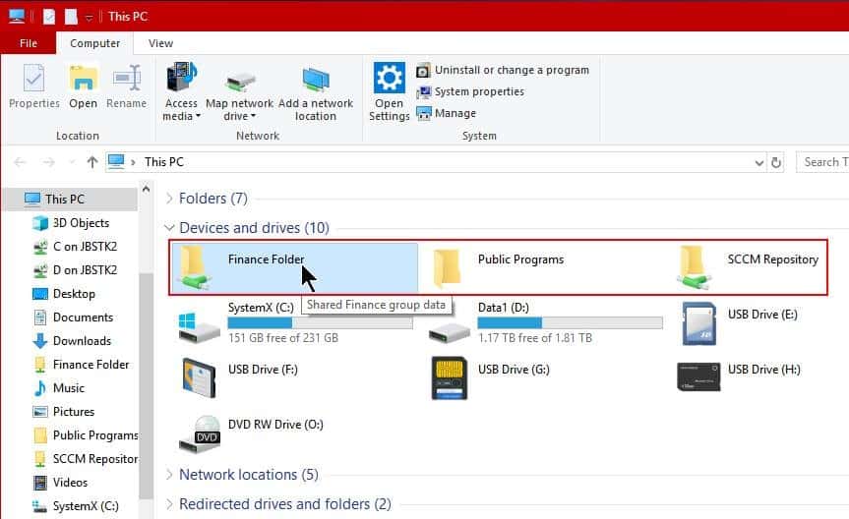Screen dimensions: 849x519
Task: Click the Back navigation arrow
Action: coord(20,162)
